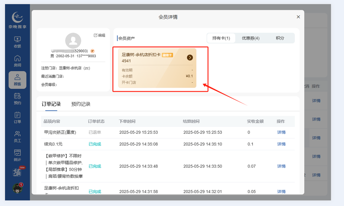The height and width of the screenshot is (206, 344).
Task: Click the 品项内容 column header
Action: [52, 121]
